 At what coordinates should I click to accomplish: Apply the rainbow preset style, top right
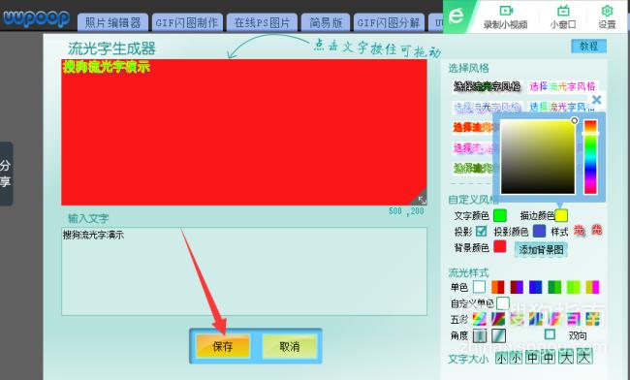tap(562, 86)
